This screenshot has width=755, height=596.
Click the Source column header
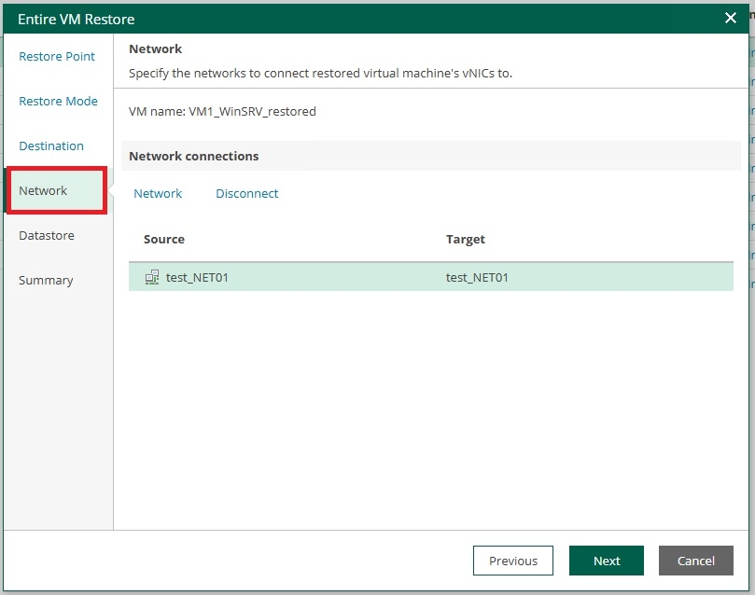click(164, 239)
